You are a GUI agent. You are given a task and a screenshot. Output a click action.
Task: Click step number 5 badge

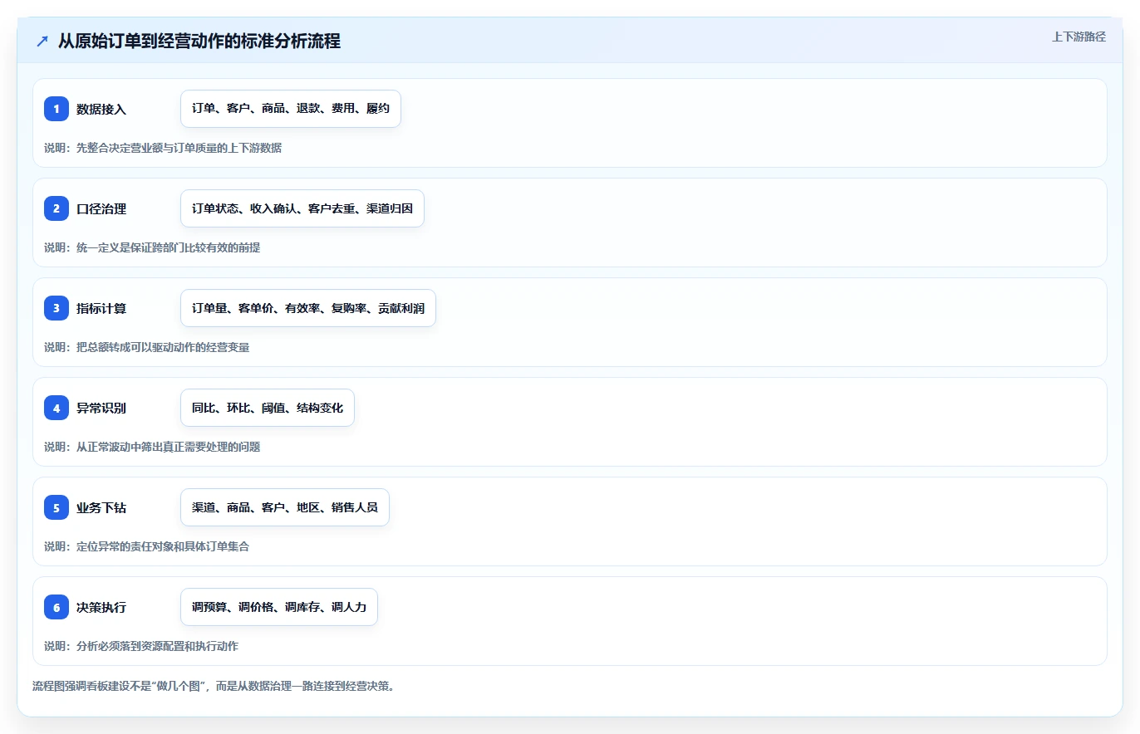pyautogui.click(x=57, y=507)
